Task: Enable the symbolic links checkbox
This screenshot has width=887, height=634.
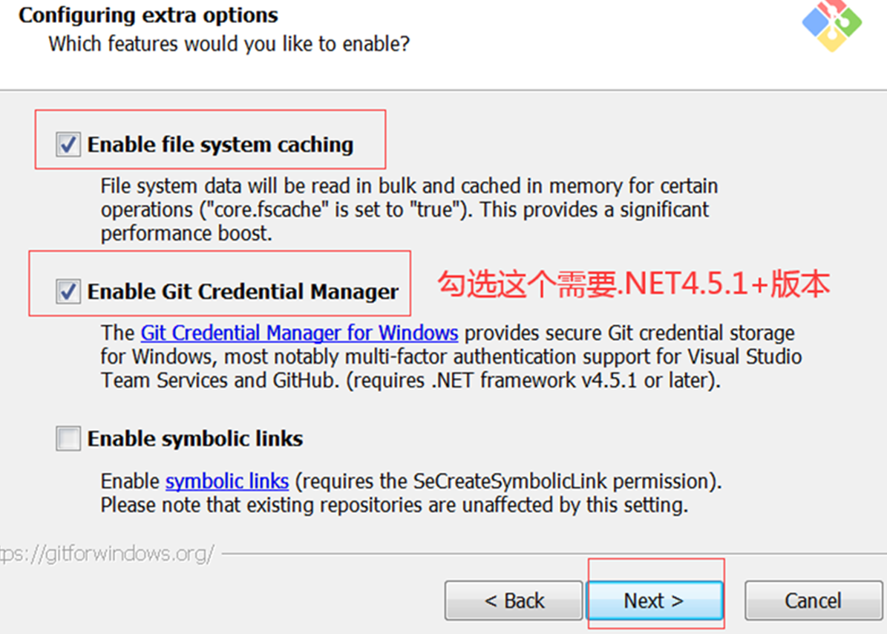Action: [x=68, y=438]
